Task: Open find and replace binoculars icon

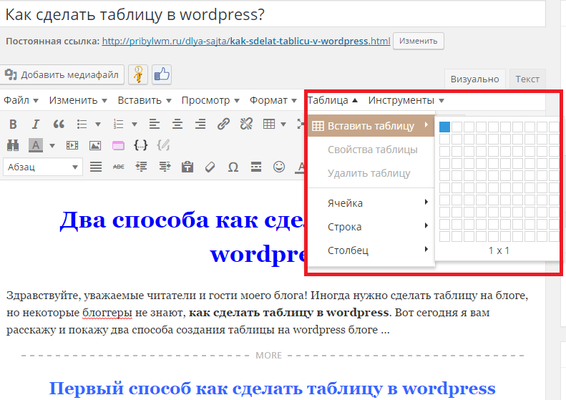Action: tap(13, 145)
